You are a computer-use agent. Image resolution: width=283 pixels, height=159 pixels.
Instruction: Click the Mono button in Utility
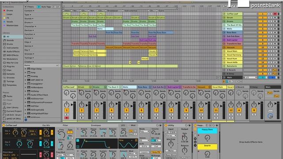click(x=171, y=151)
